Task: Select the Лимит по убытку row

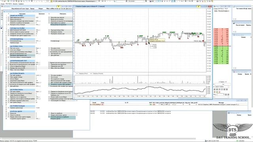Action: point(22,115)
